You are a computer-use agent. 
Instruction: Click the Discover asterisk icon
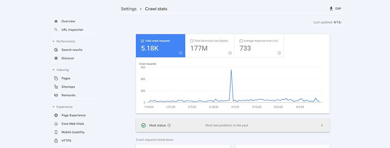point(56,58)
